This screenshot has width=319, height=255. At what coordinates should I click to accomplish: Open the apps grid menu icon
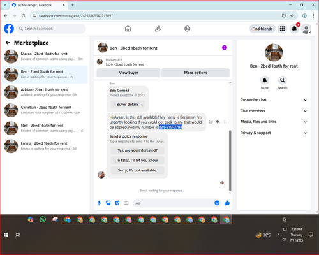282,29
